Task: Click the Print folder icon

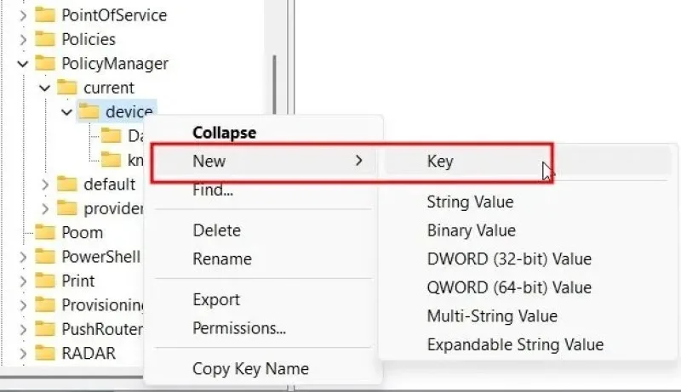Action: click(x=45, y=281)
